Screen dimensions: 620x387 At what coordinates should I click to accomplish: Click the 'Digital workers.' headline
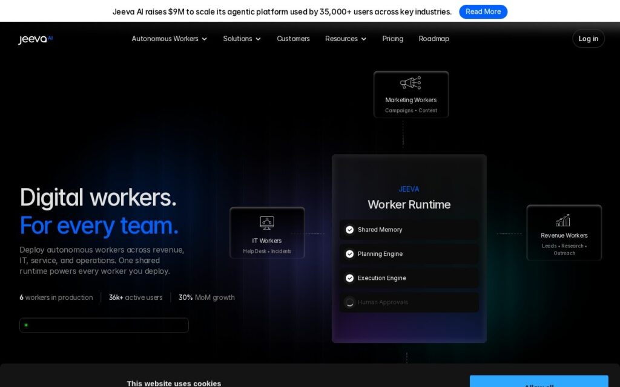[x=98, y=197]
